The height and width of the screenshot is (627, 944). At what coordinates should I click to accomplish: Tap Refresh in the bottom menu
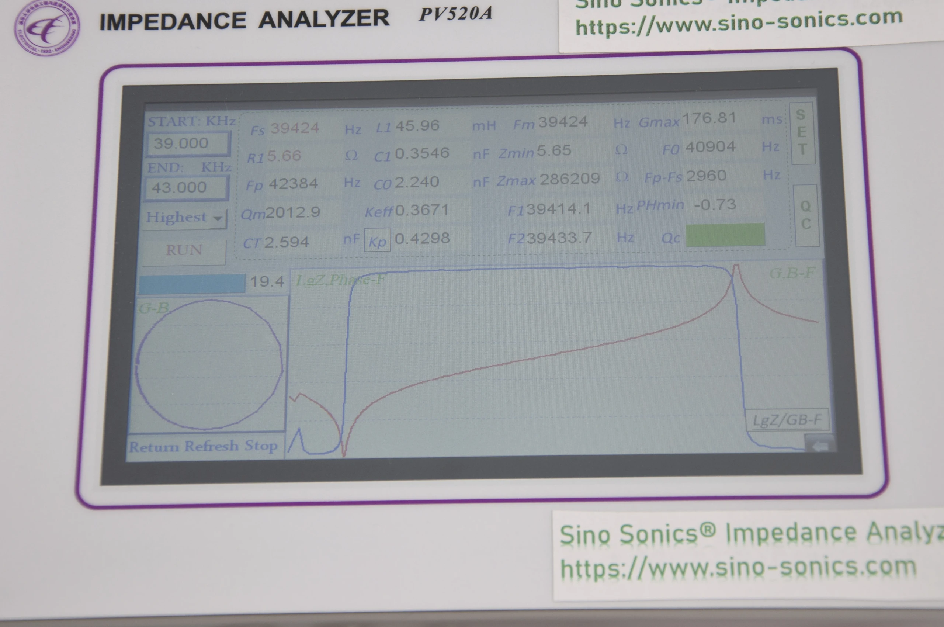pyautogui.click(x=211, y=446)
